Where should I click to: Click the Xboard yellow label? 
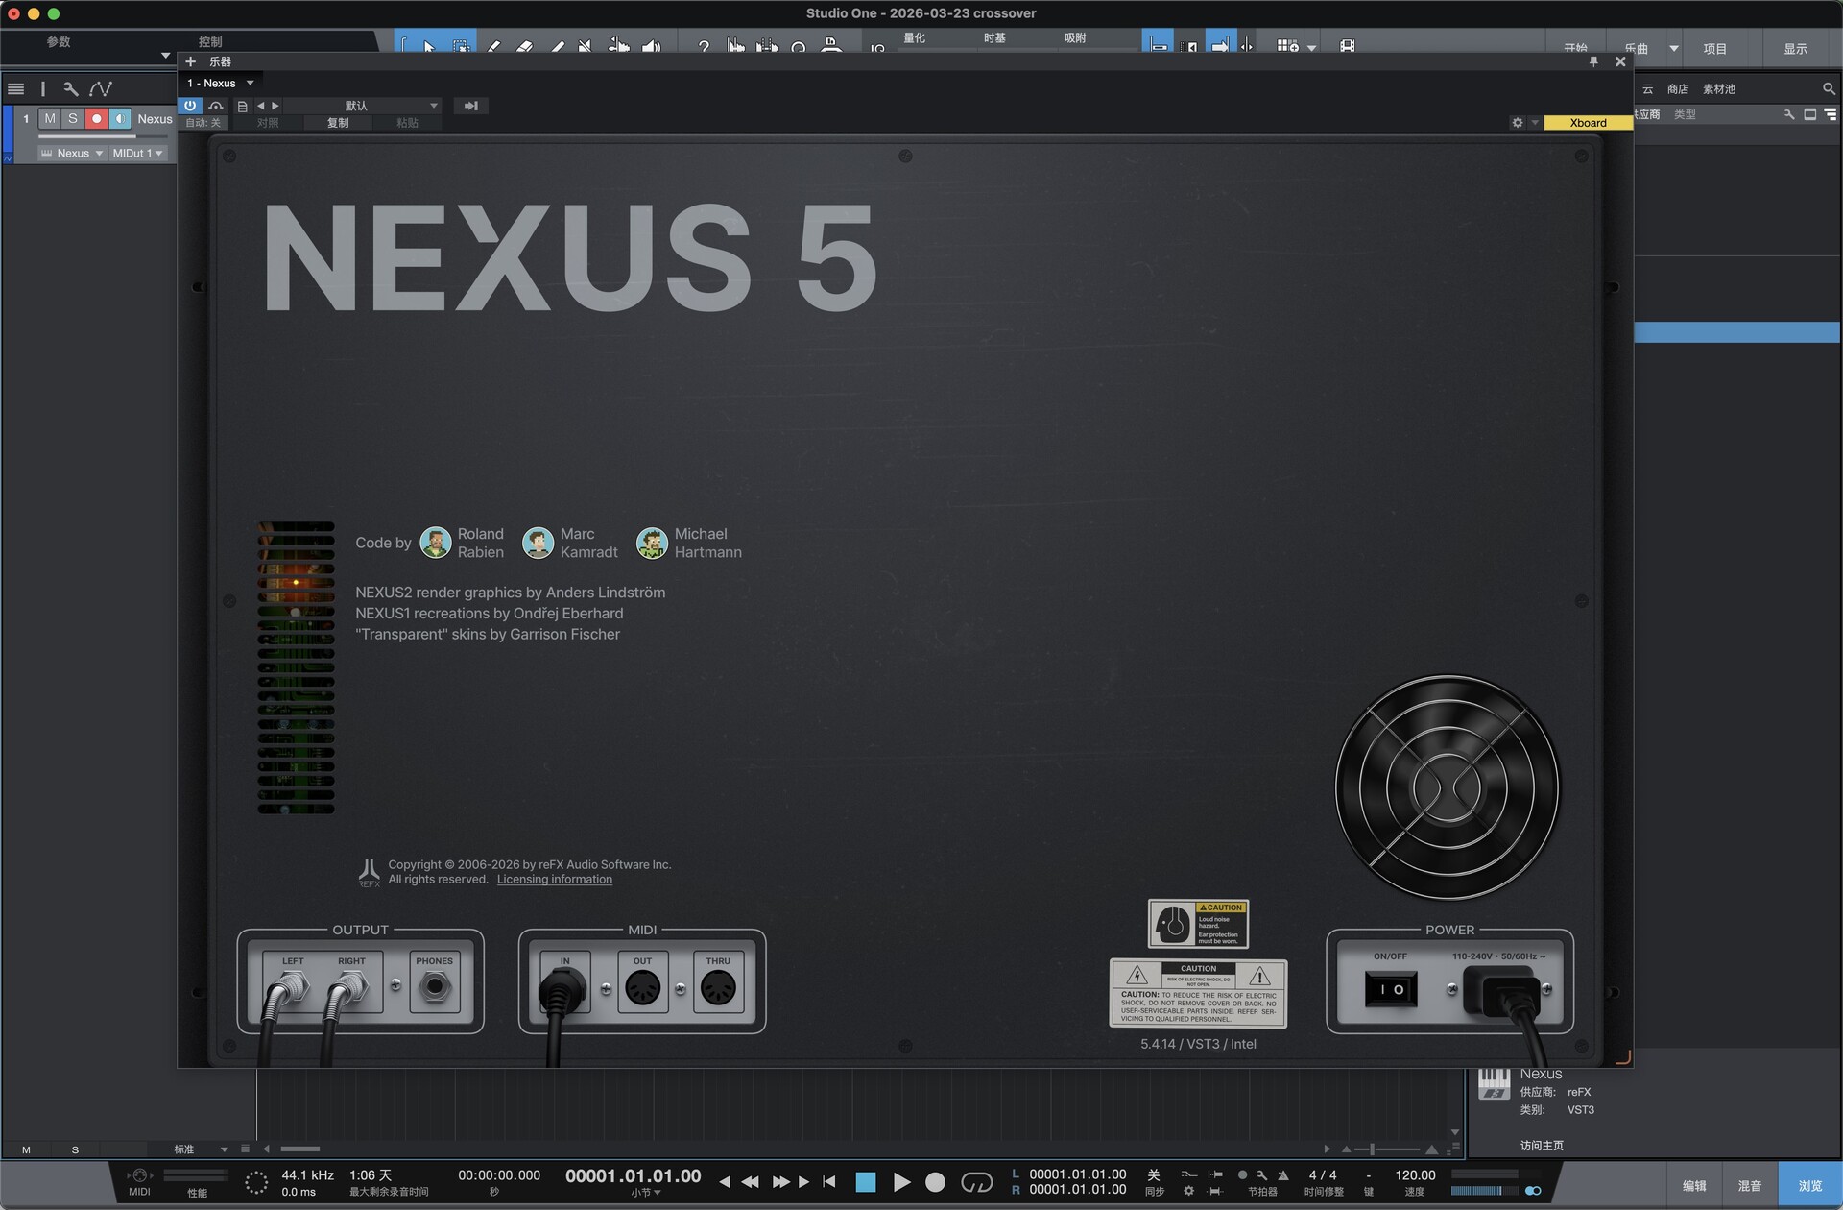[1588, 123]
